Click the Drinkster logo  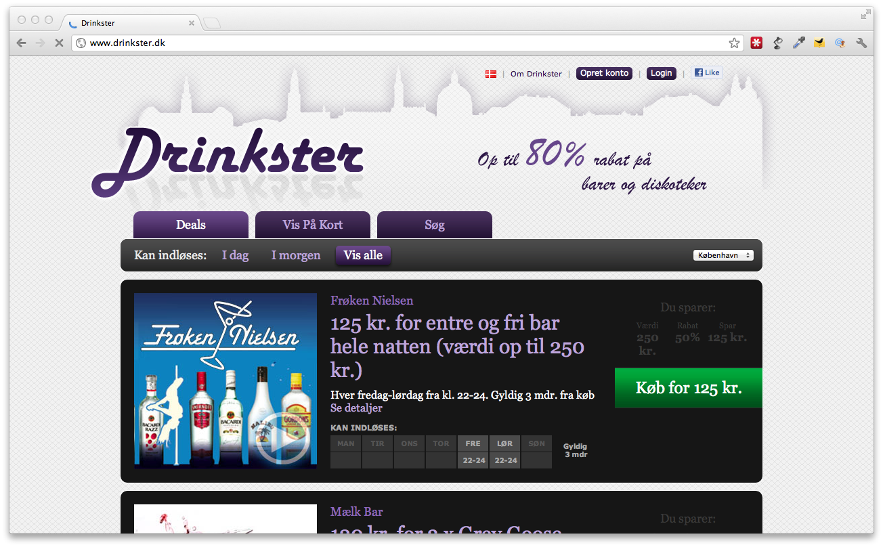point(228,163)
